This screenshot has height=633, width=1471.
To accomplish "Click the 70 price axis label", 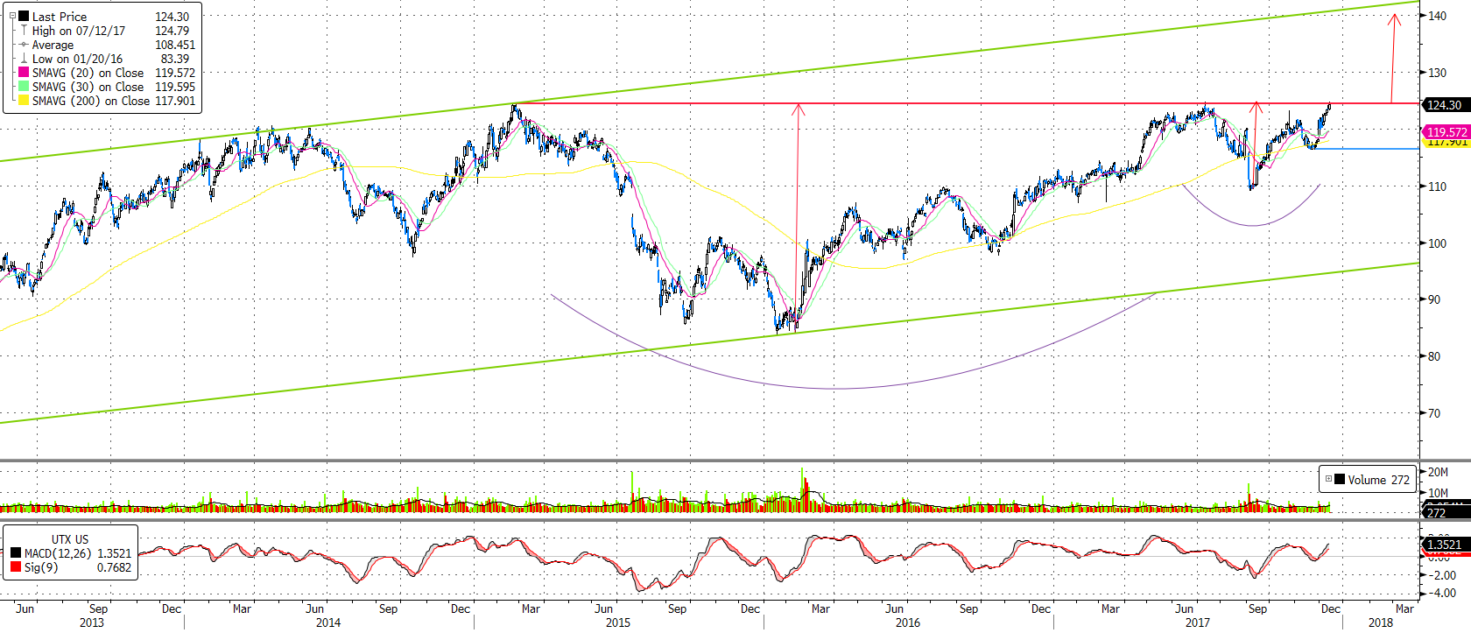I will pyautogui.click(x=1433, y=413).
